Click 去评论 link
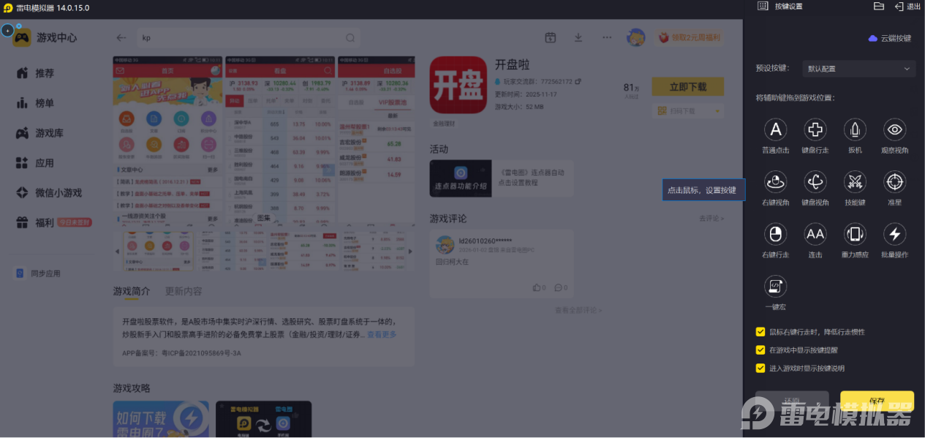This screenshot has height=438, width=925. point(711,219)
